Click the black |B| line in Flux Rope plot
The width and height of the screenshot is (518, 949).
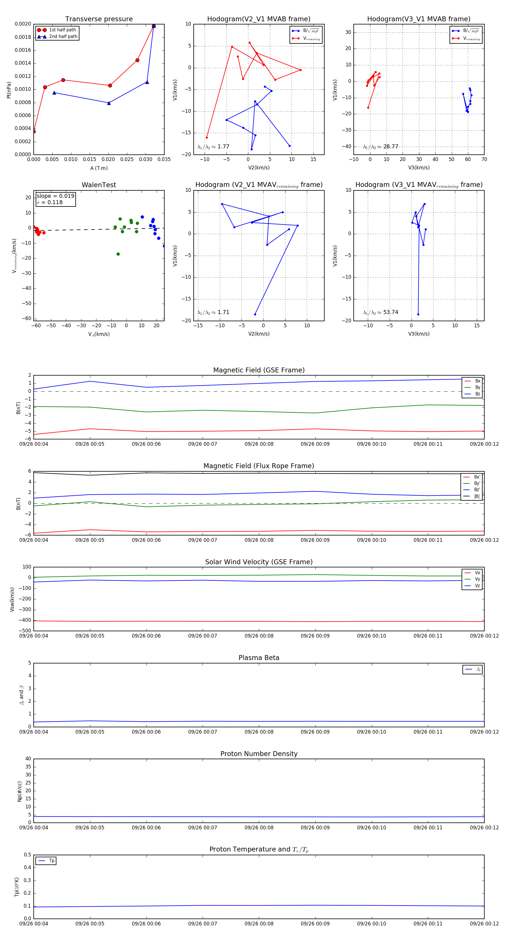pos(259,473)
